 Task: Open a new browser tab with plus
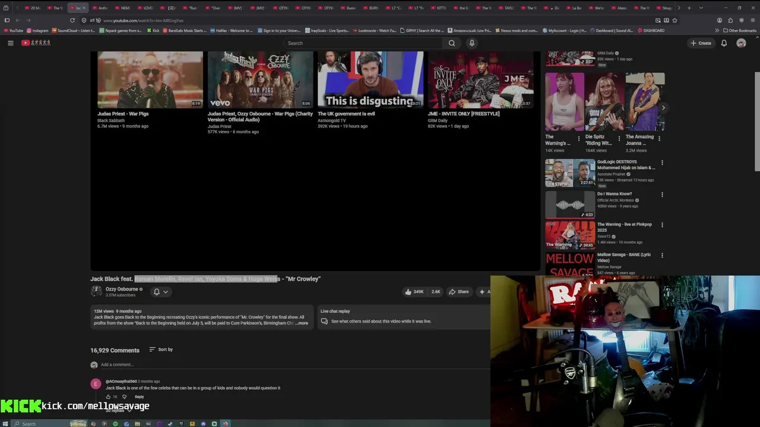point(688,8)
